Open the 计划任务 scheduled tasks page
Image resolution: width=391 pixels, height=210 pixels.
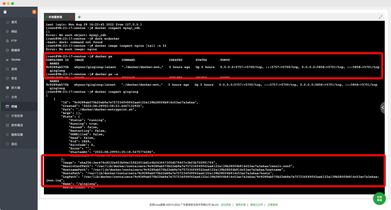click(19, 116)
